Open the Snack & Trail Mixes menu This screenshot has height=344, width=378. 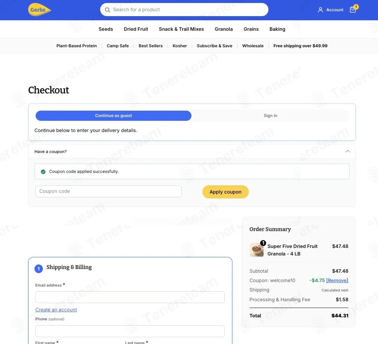(x=181, y=29)
